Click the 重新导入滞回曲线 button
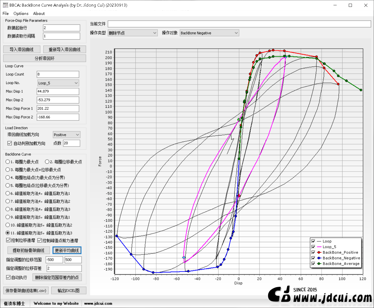The height and width of the screenshot is (308, 374). point(64,50)
